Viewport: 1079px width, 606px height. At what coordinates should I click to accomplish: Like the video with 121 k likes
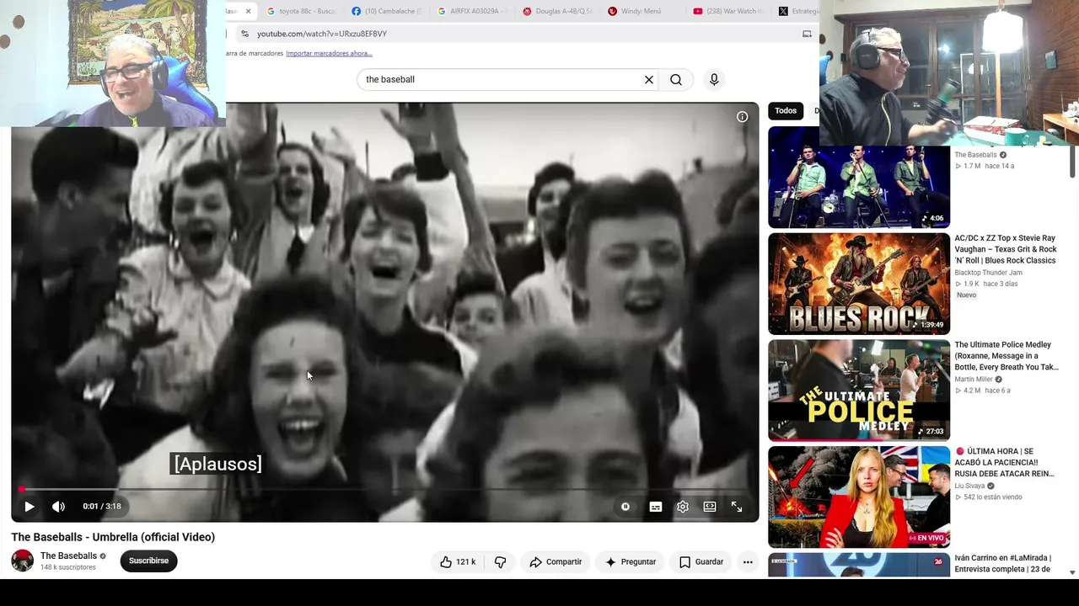coord(457,561)
